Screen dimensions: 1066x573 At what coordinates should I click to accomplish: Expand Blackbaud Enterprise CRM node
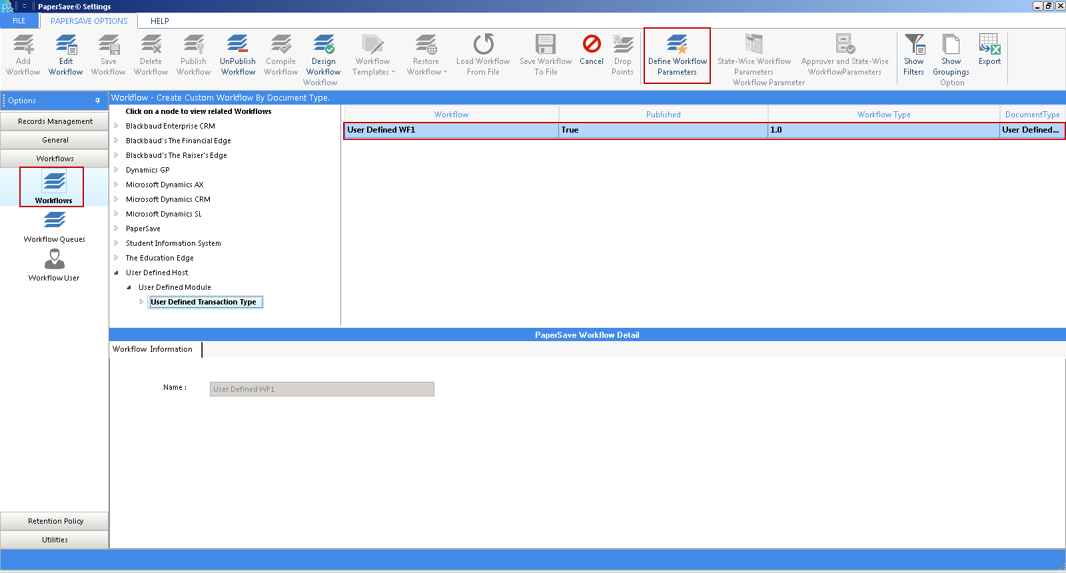(116, 126)
